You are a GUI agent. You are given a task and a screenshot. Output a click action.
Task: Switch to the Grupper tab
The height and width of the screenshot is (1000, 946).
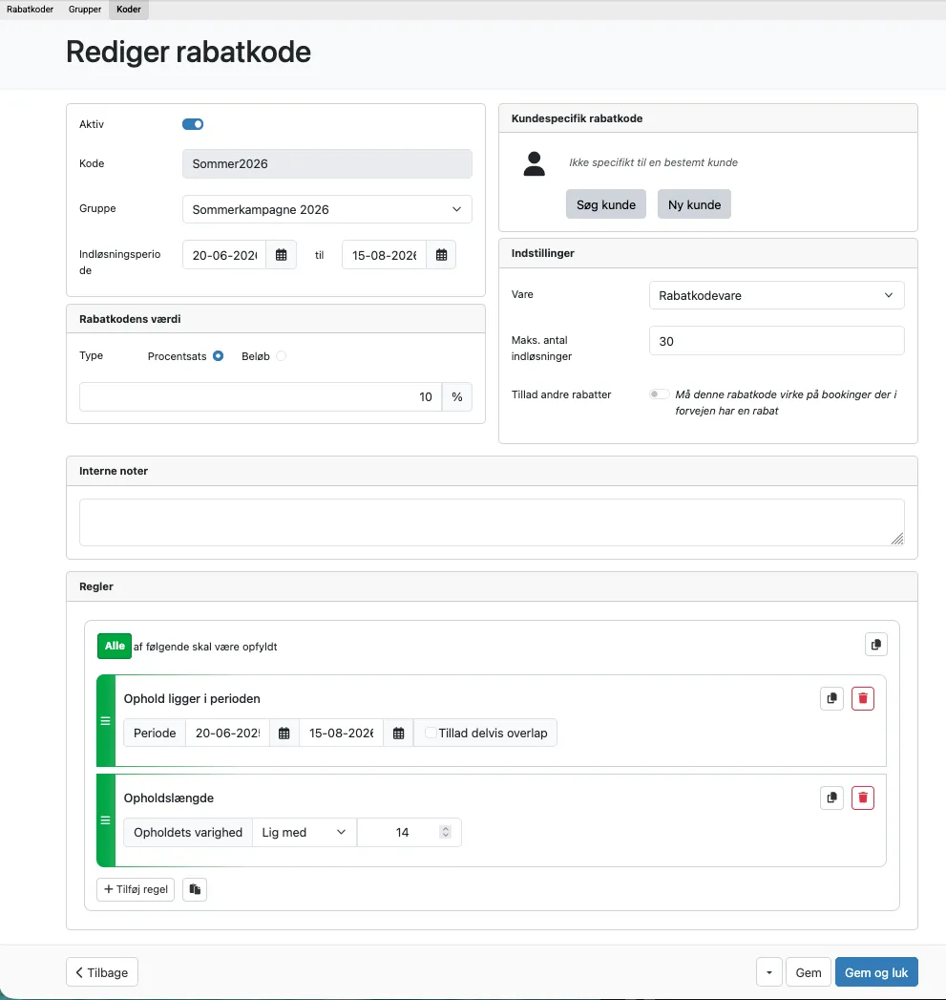pyautogui.click(x=84, y=10)
